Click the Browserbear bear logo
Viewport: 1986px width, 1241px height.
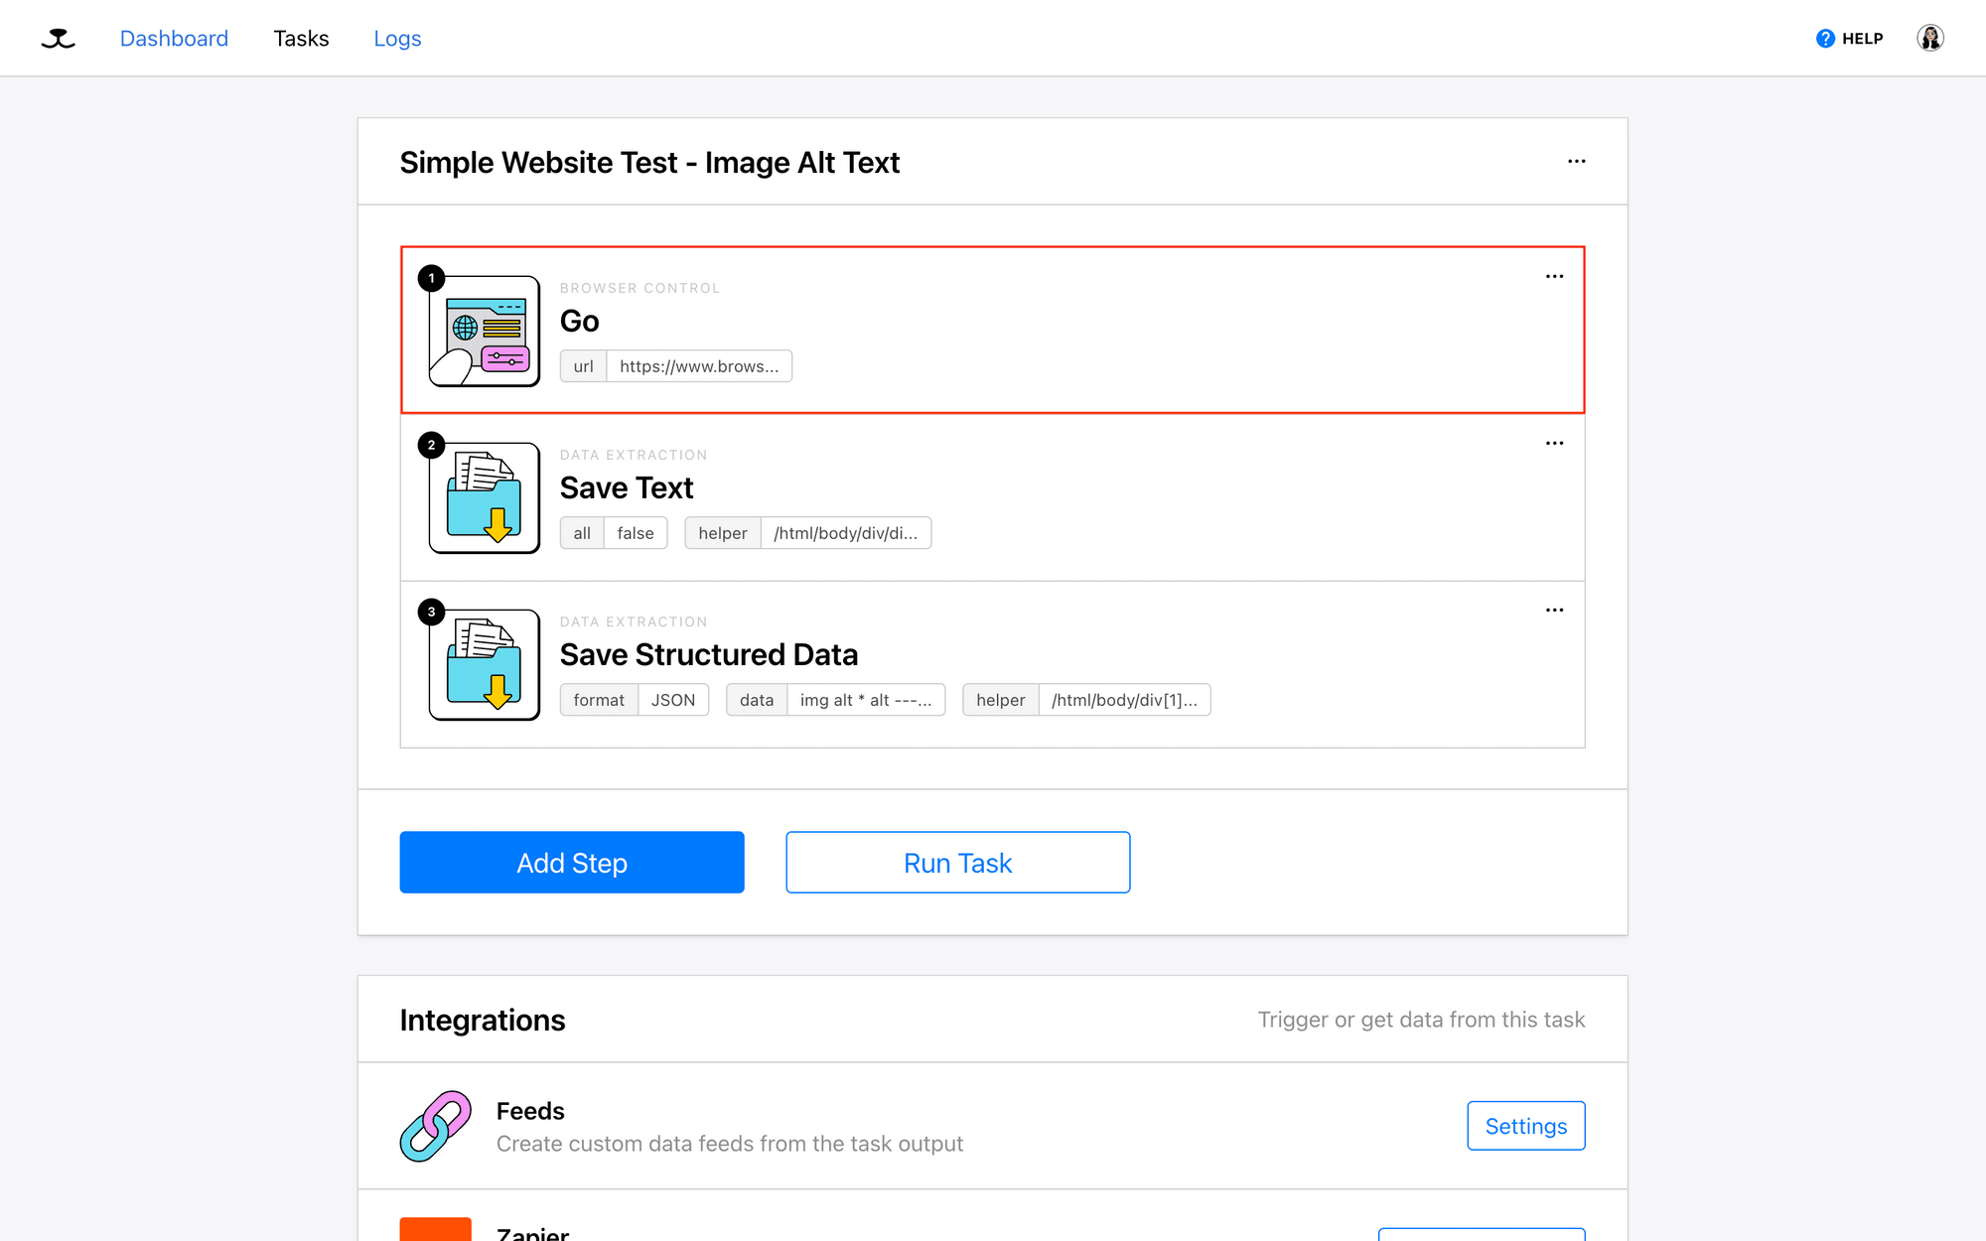58,38
